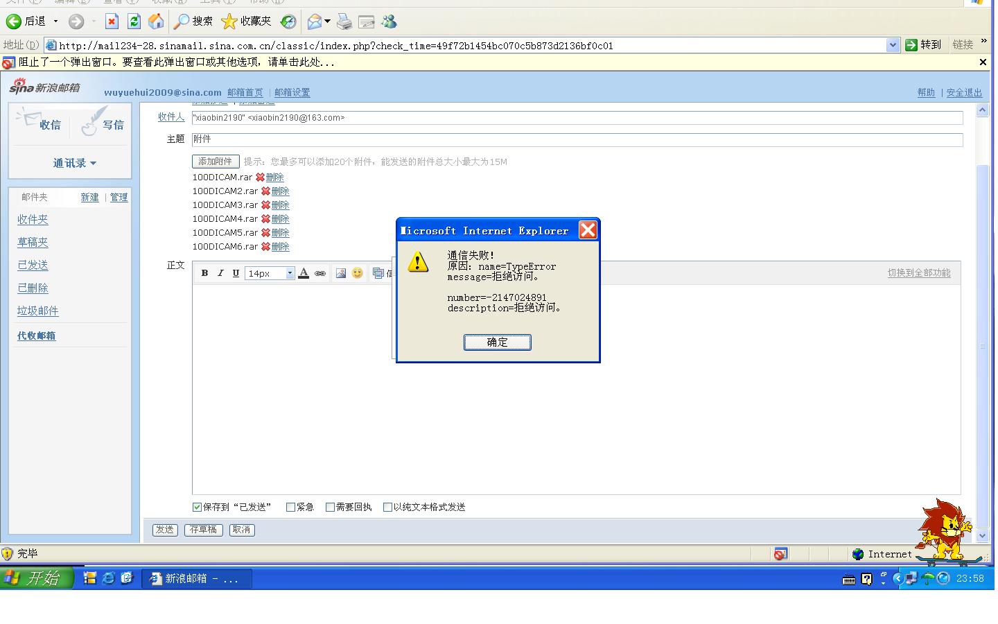The image size is (998, 624).
Task: Open the 已发送 sent folder
Action: 33,266
